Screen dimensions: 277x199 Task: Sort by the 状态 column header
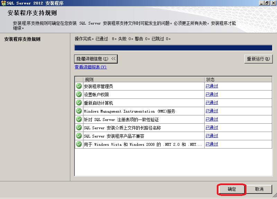(x=238, y=79)
